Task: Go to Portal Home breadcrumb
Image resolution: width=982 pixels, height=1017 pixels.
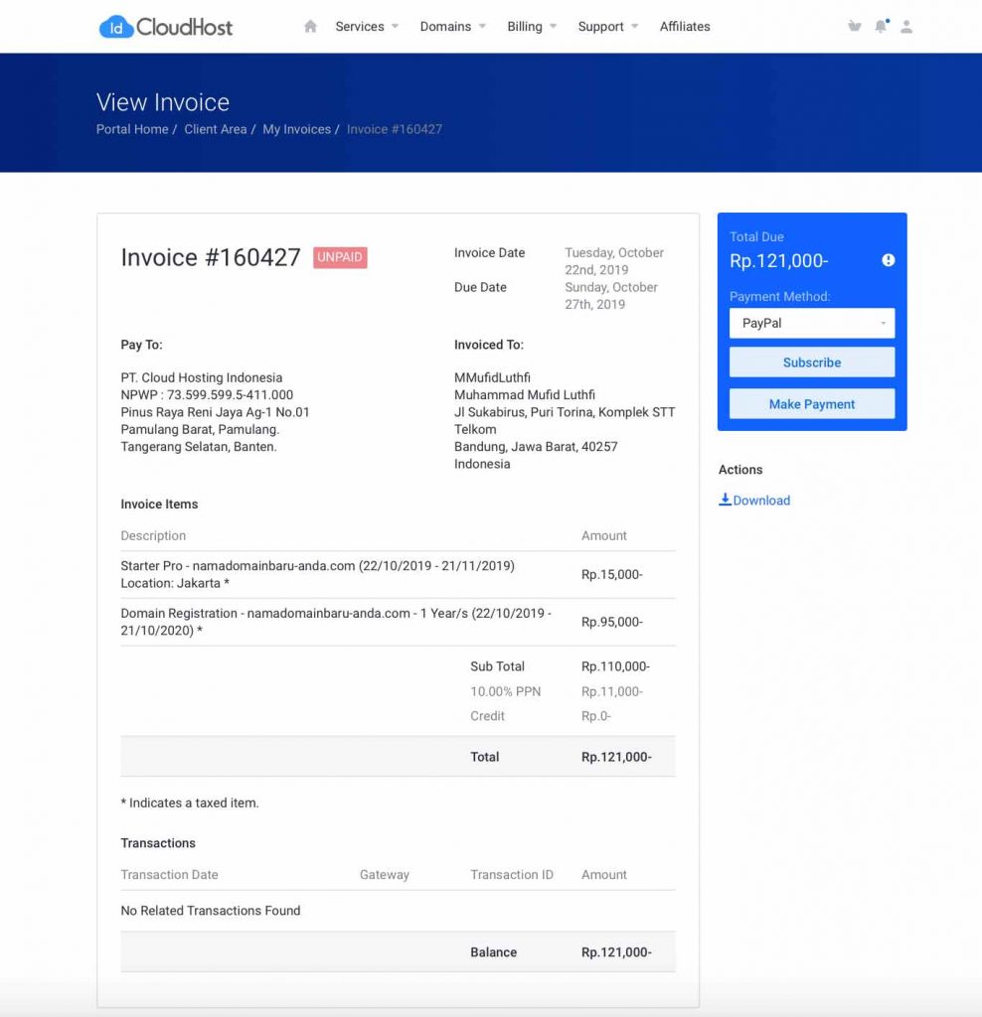Action: (131, 129)
